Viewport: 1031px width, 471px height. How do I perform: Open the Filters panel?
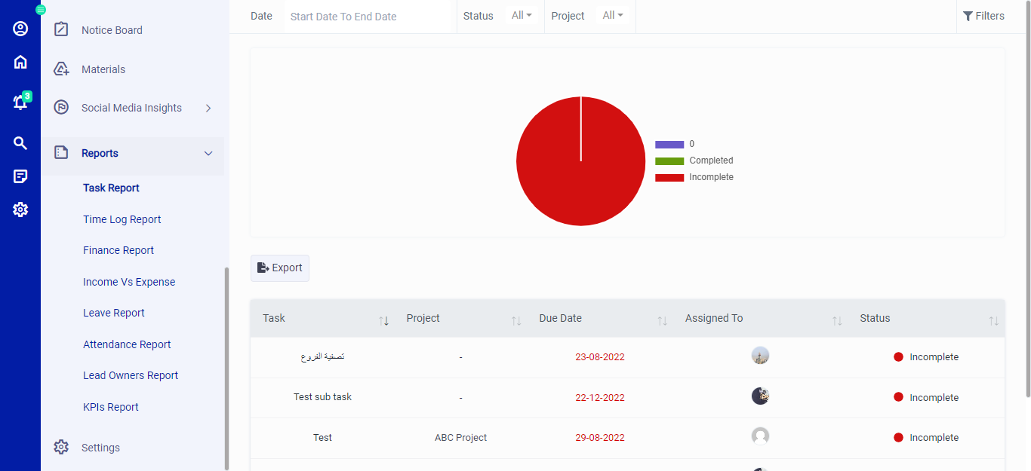click(x=983, y=15)
